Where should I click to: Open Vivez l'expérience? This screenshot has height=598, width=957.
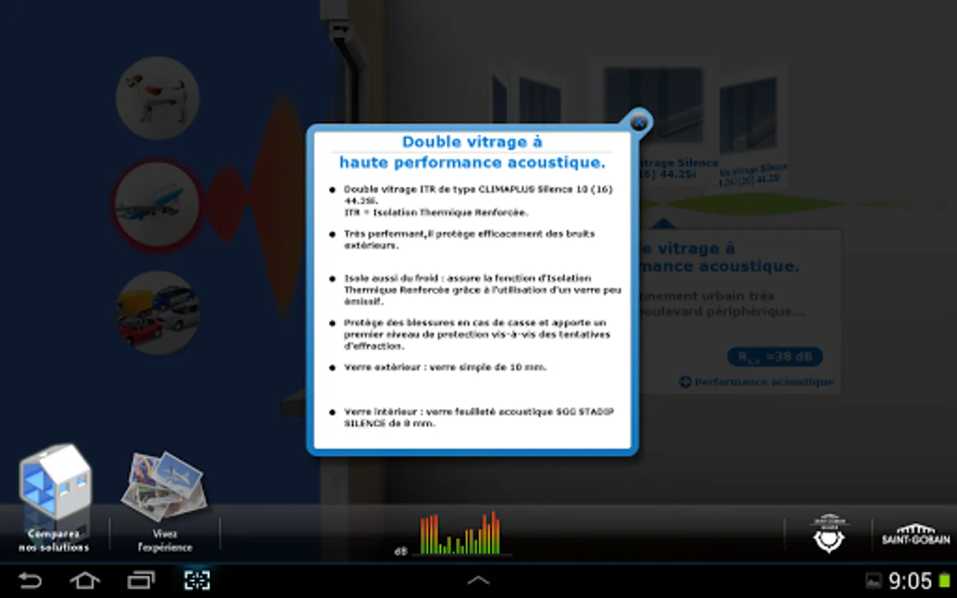coord(165,502)
